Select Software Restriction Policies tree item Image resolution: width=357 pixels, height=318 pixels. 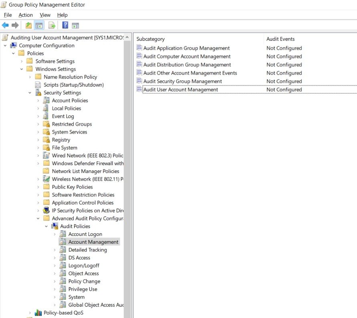pyautogui.click(x=83, y=195)
